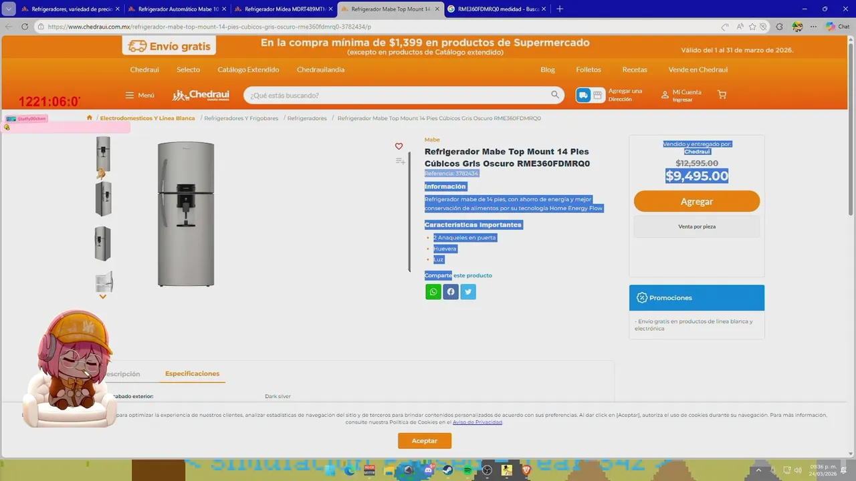Open browser settings ellipsis menu
856x481 pixels.
point(813,27)
